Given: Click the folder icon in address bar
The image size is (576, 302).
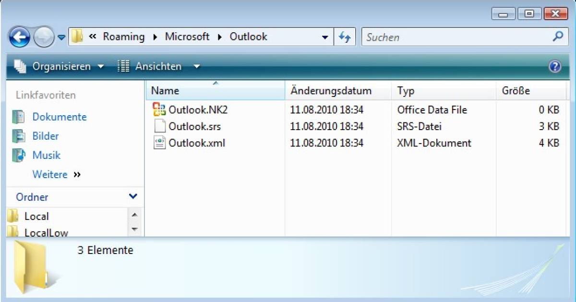Looking at the screenshot, I should 77,36.
